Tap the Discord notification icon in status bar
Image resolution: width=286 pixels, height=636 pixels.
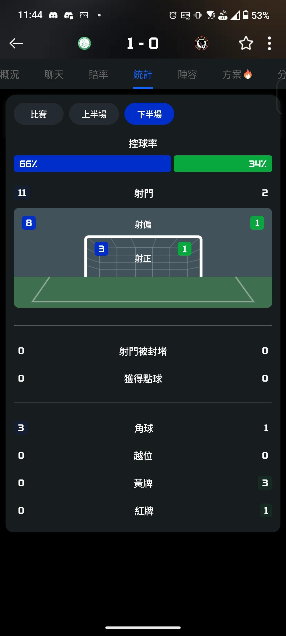[53, 15]
